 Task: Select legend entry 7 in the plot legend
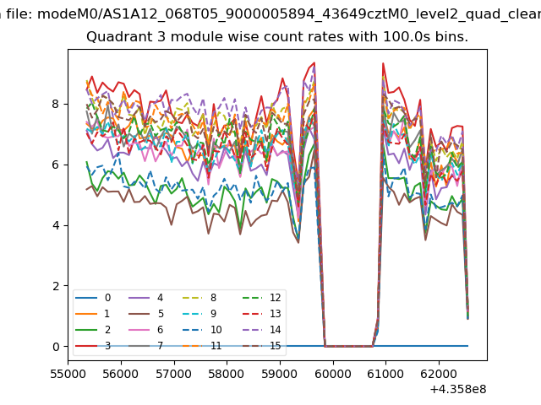coord(159,346)
